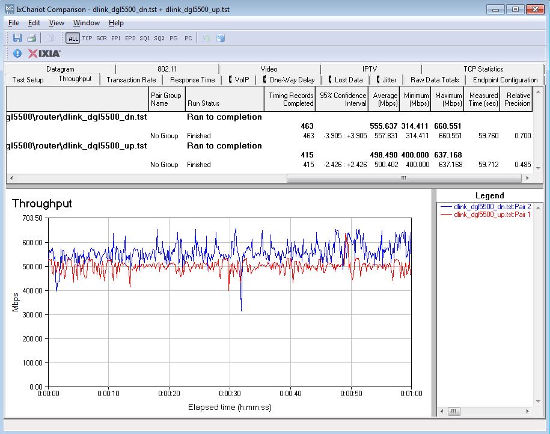
Task: Click the IXIA logo
Action: (44, 53)
